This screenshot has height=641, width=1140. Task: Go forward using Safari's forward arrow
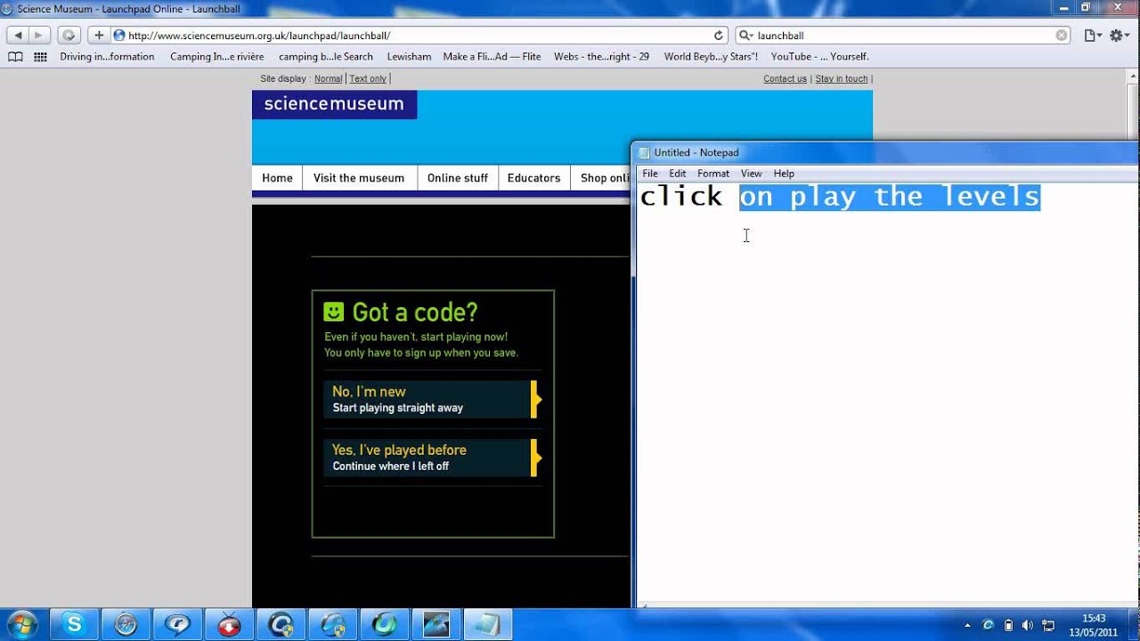pos(39,36)
